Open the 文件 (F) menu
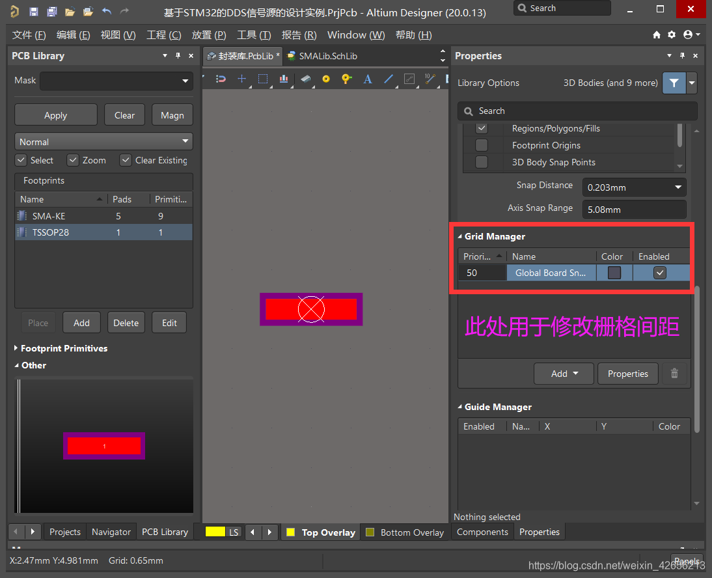Viewport: 712px width, 578px height. click(x=29, y=35)
